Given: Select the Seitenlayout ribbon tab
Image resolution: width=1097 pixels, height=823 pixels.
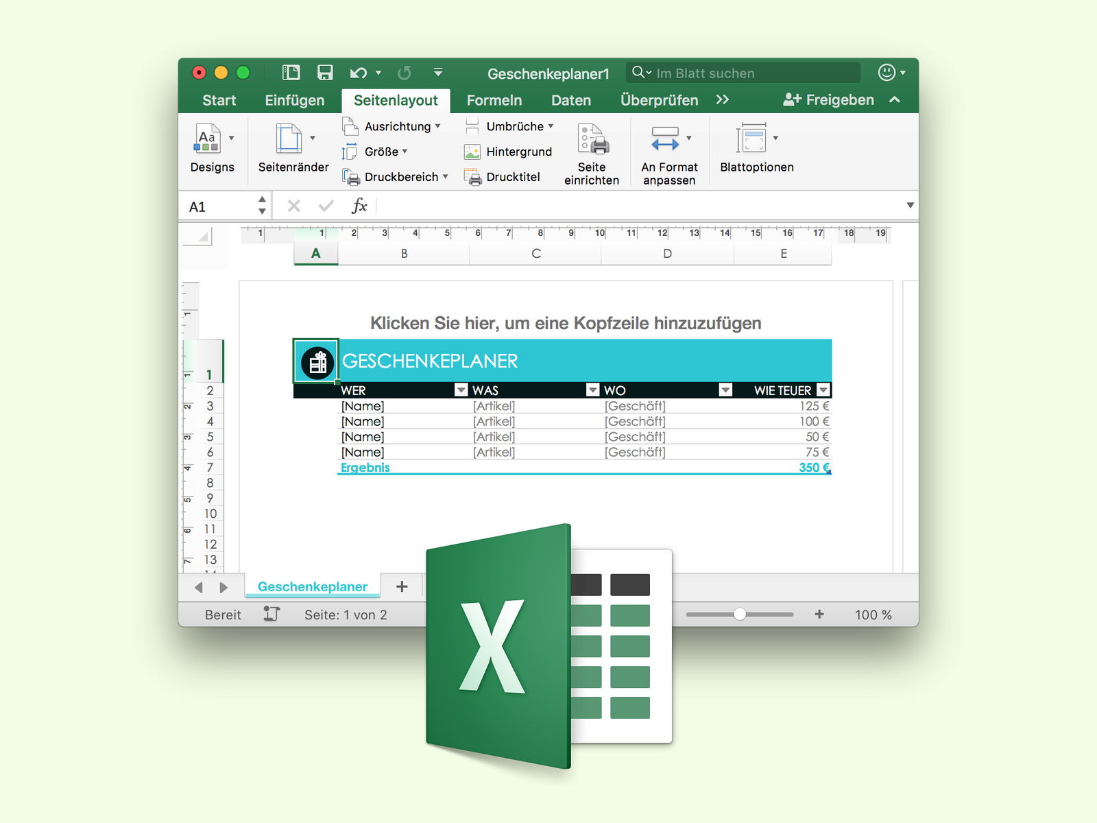Looking at the screenshot, I should tap(396, 100).
